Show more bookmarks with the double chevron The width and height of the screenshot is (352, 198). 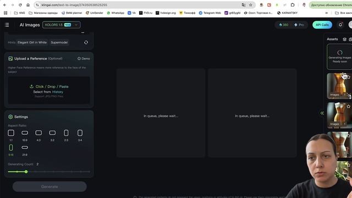coord(326,13)
